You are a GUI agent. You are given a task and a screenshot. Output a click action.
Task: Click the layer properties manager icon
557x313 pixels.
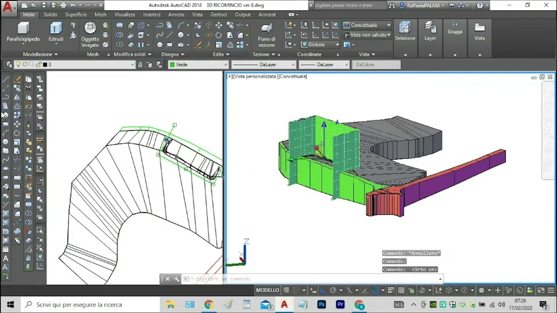(x=9, y=64)
